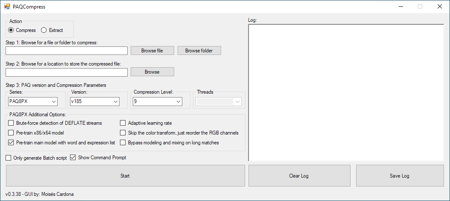This screenshot has height=201, width=450.
Task: Minimize the PAQCompress window
Action: click(400, 6)
